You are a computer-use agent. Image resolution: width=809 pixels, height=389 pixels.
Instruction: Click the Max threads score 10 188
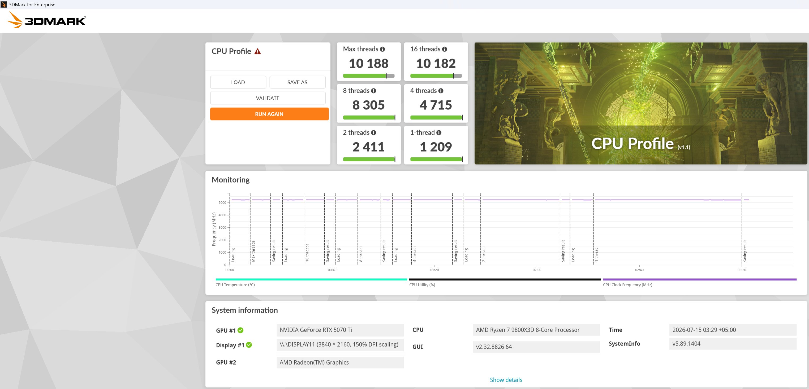click(x=369, y=64)
